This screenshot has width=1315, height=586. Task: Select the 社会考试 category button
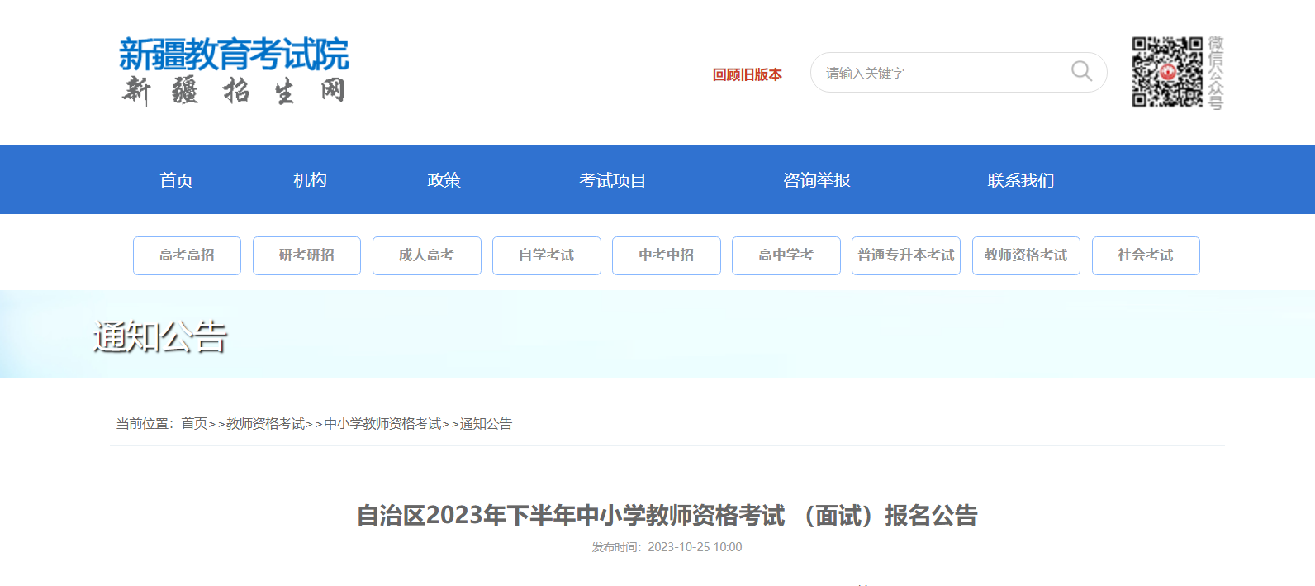(x=1146, y=255)
